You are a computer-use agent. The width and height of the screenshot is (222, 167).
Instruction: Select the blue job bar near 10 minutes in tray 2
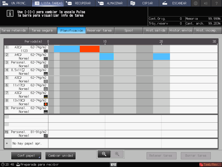(x=106, y=56)
